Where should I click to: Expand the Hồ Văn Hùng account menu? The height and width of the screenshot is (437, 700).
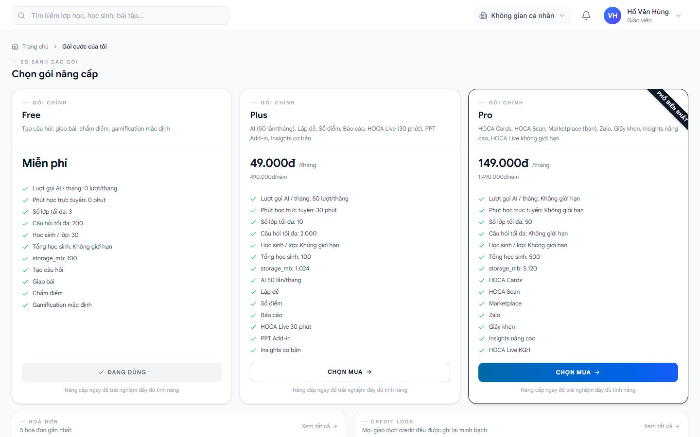[x=643, y=16]
